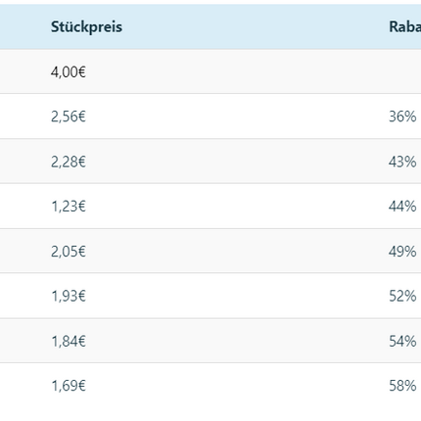The height and width of the screenshot is (421, 421).
Task: Select the 2,28€ unit price cell
Action: click(x=69, y=162)
